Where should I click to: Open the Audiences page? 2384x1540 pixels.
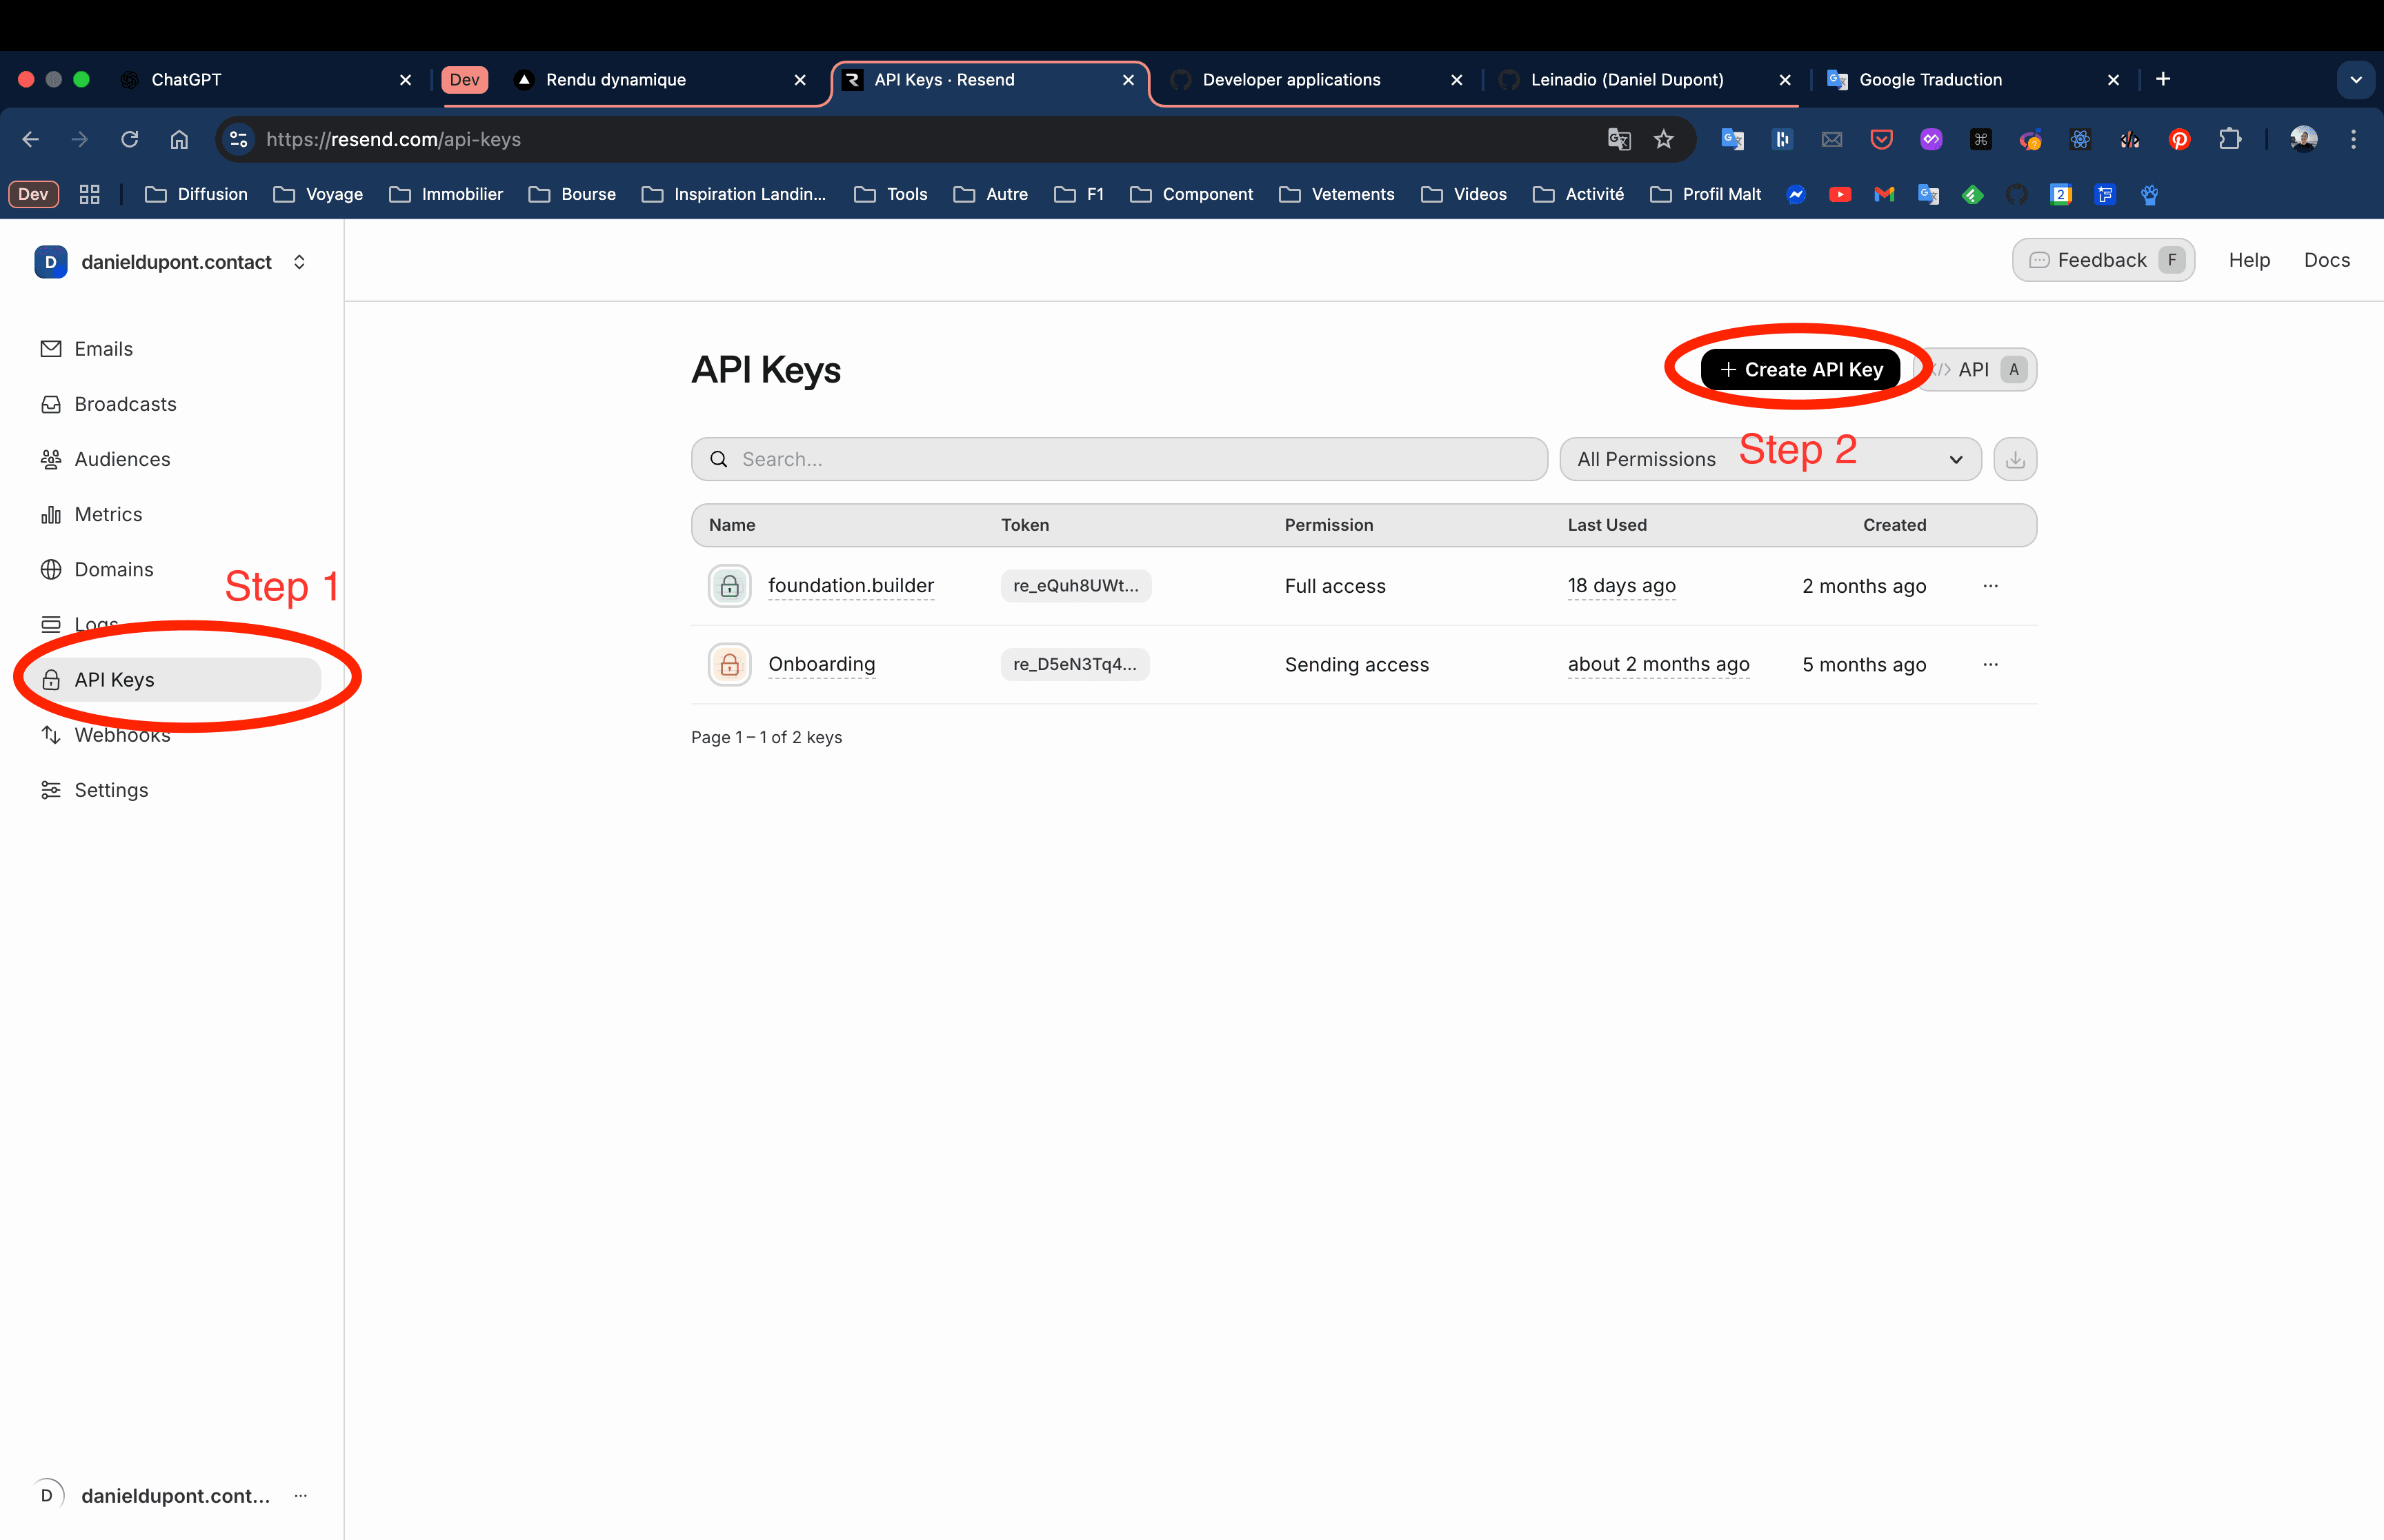[122, 459]
